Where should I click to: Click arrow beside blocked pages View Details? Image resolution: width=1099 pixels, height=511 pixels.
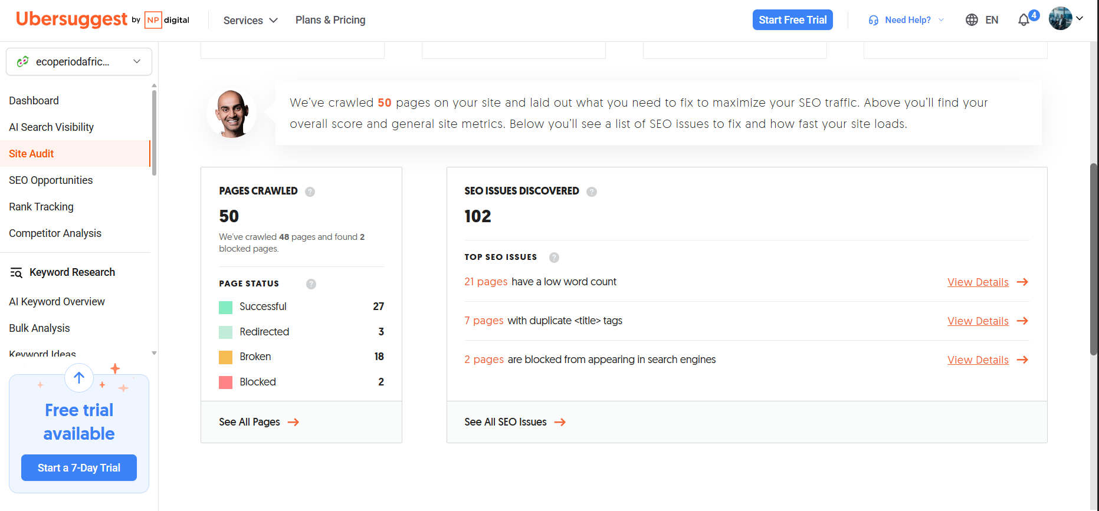pyautogui.click(x=1022, y=360)
